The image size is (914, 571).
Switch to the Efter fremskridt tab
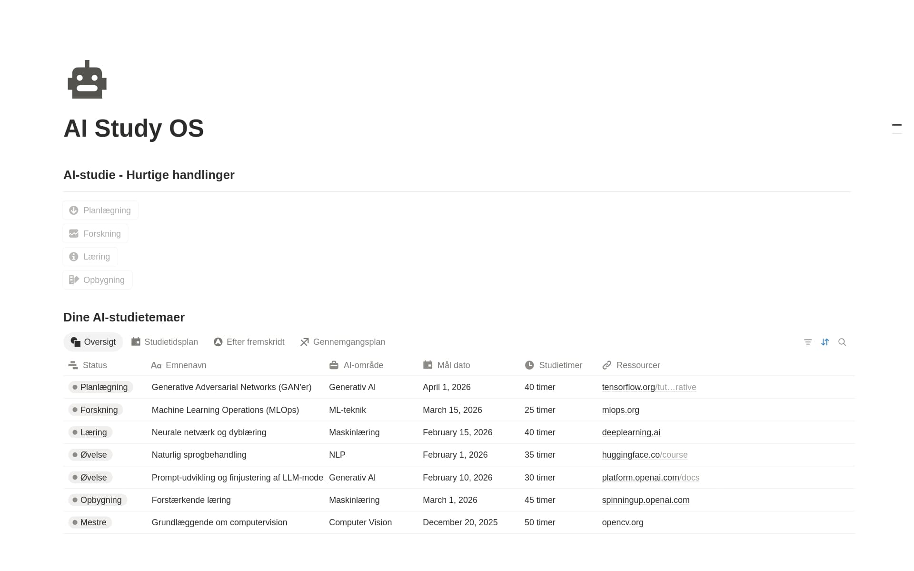coord(249,342)
